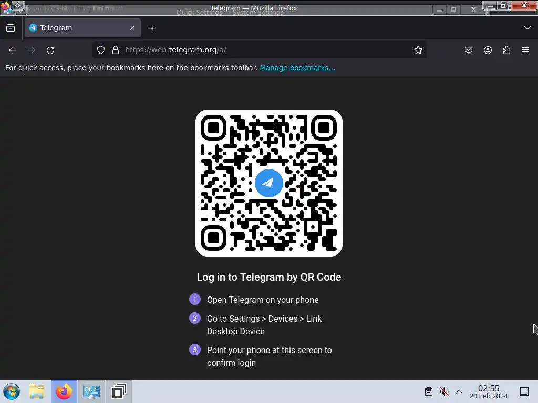Minimize the Quick Settings window behind
This screenshot has height=403, width=538.
(440, 9)
